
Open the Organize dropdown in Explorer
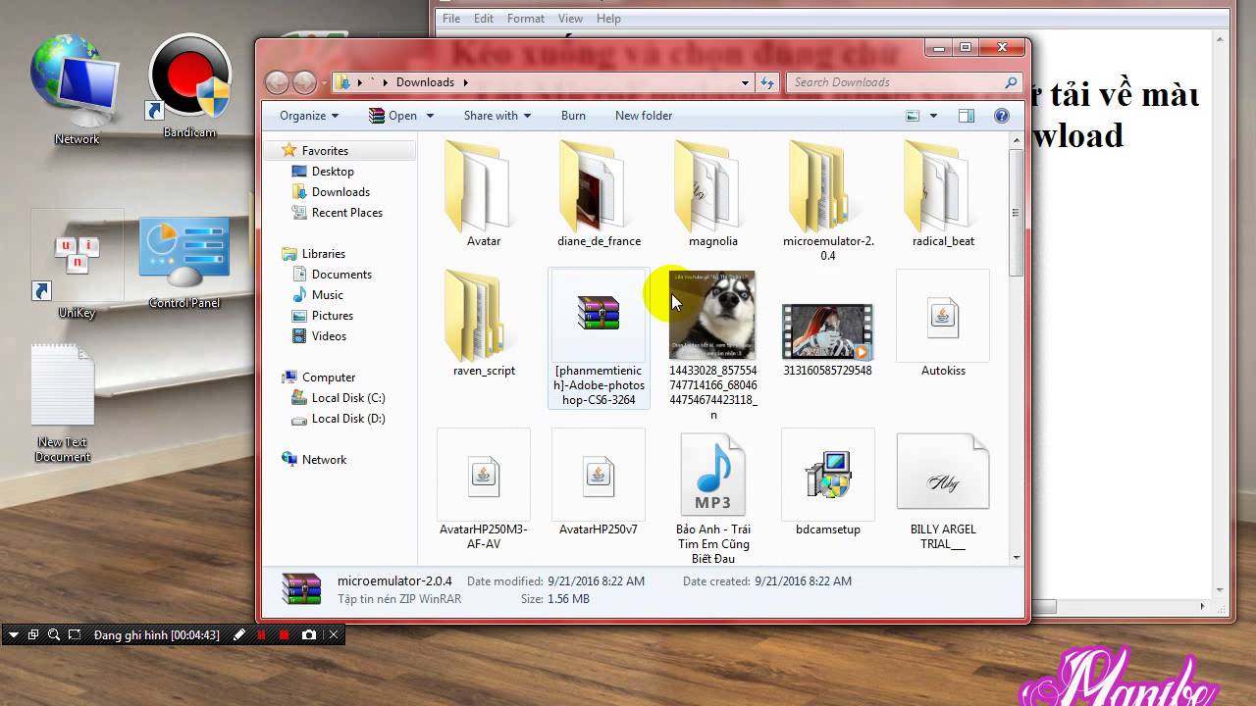click(309, 116)
